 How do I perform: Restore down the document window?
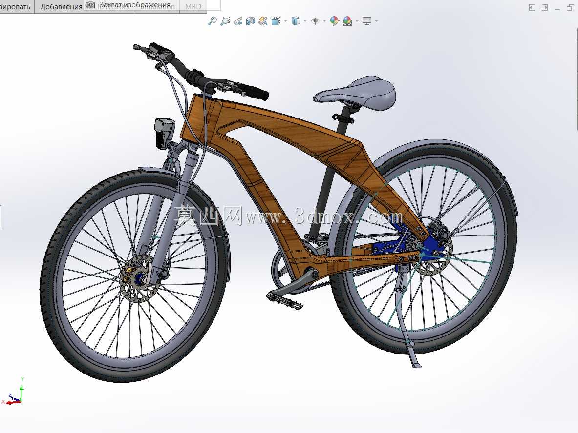click(x=570, y=7)
